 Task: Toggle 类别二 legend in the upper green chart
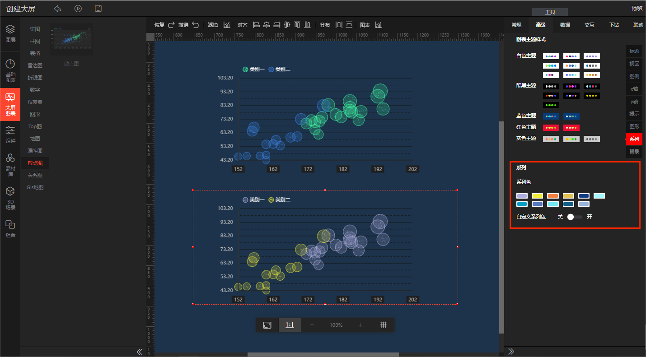coord(279,70)
